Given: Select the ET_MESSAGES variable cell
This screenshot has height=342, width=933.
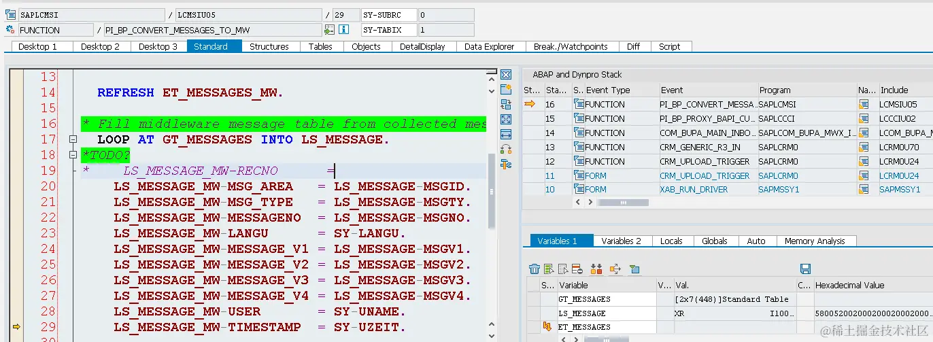Looking at the screenshot, I should click(606, 328).
